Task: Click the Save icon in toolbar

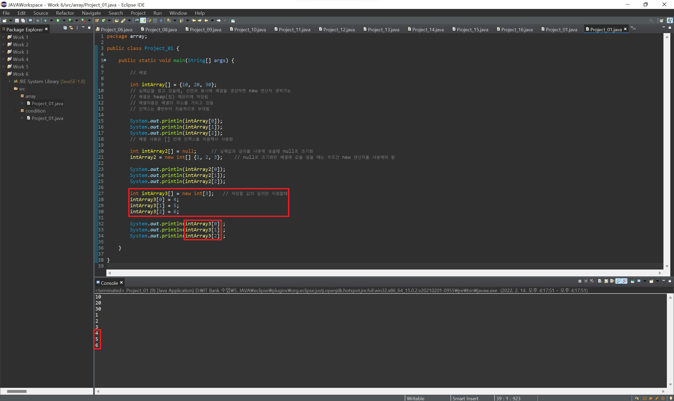Action: coord(17,21)
